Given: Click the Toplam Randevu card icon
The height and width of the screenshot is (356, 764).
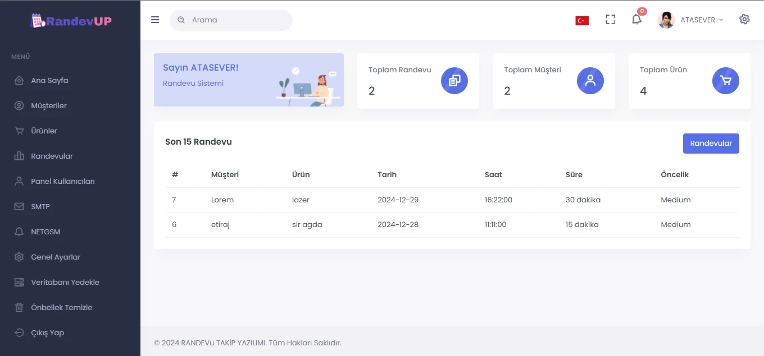Looking at the screenshot, I should (454, 81).
